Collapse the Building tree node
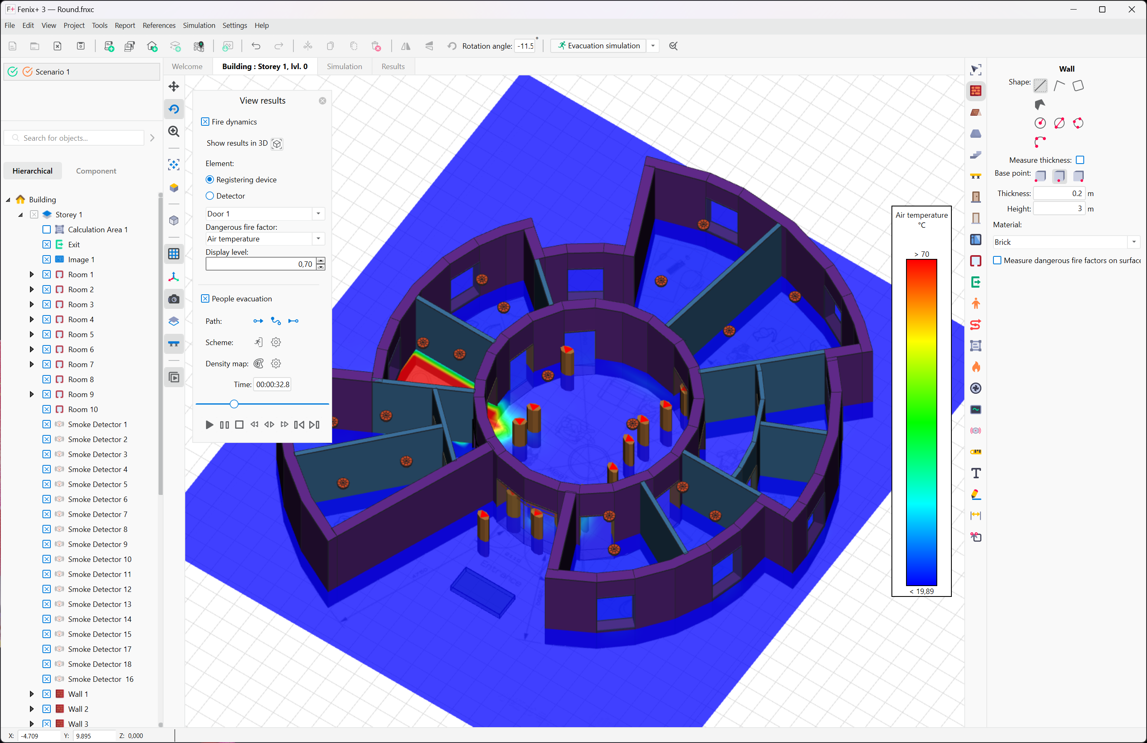Image resolution: width=1147 pixels, height=743 pixels. pyautogui.click(x=8, y=200)
